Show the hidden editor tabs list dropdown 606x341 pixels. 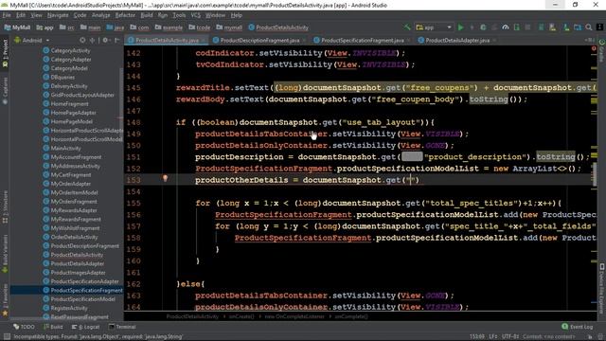tap(589, 40)
